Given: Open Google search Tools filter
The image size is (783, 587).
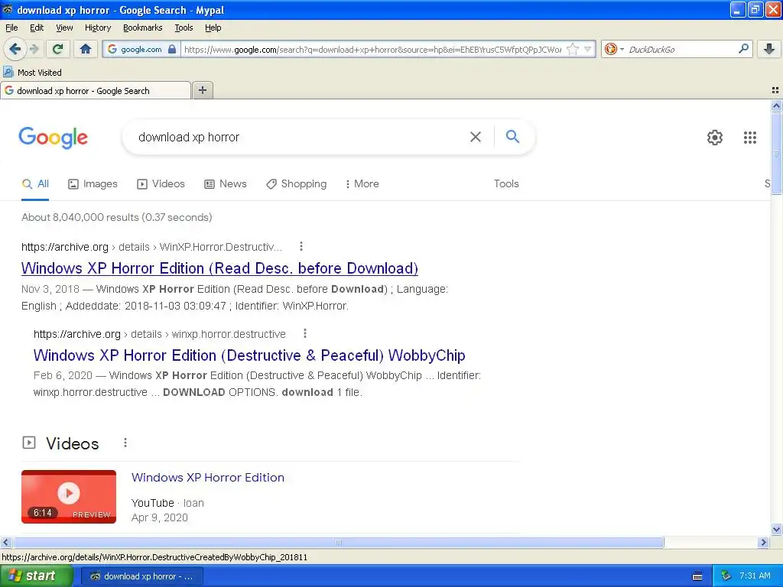Looking at the screenshot, I should pos(506,184).
